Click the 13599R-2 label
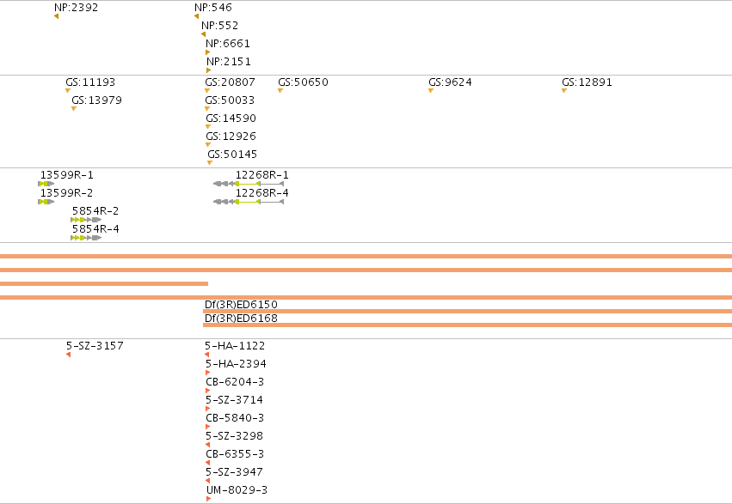 [x=67, y=193]
